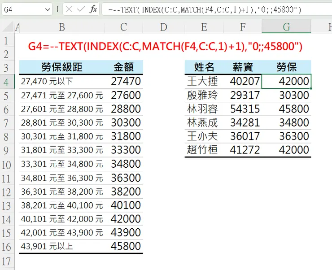The height and width of the screenshot is (270, 332).
Task: Select row 10 header
Action: (7, 165)
